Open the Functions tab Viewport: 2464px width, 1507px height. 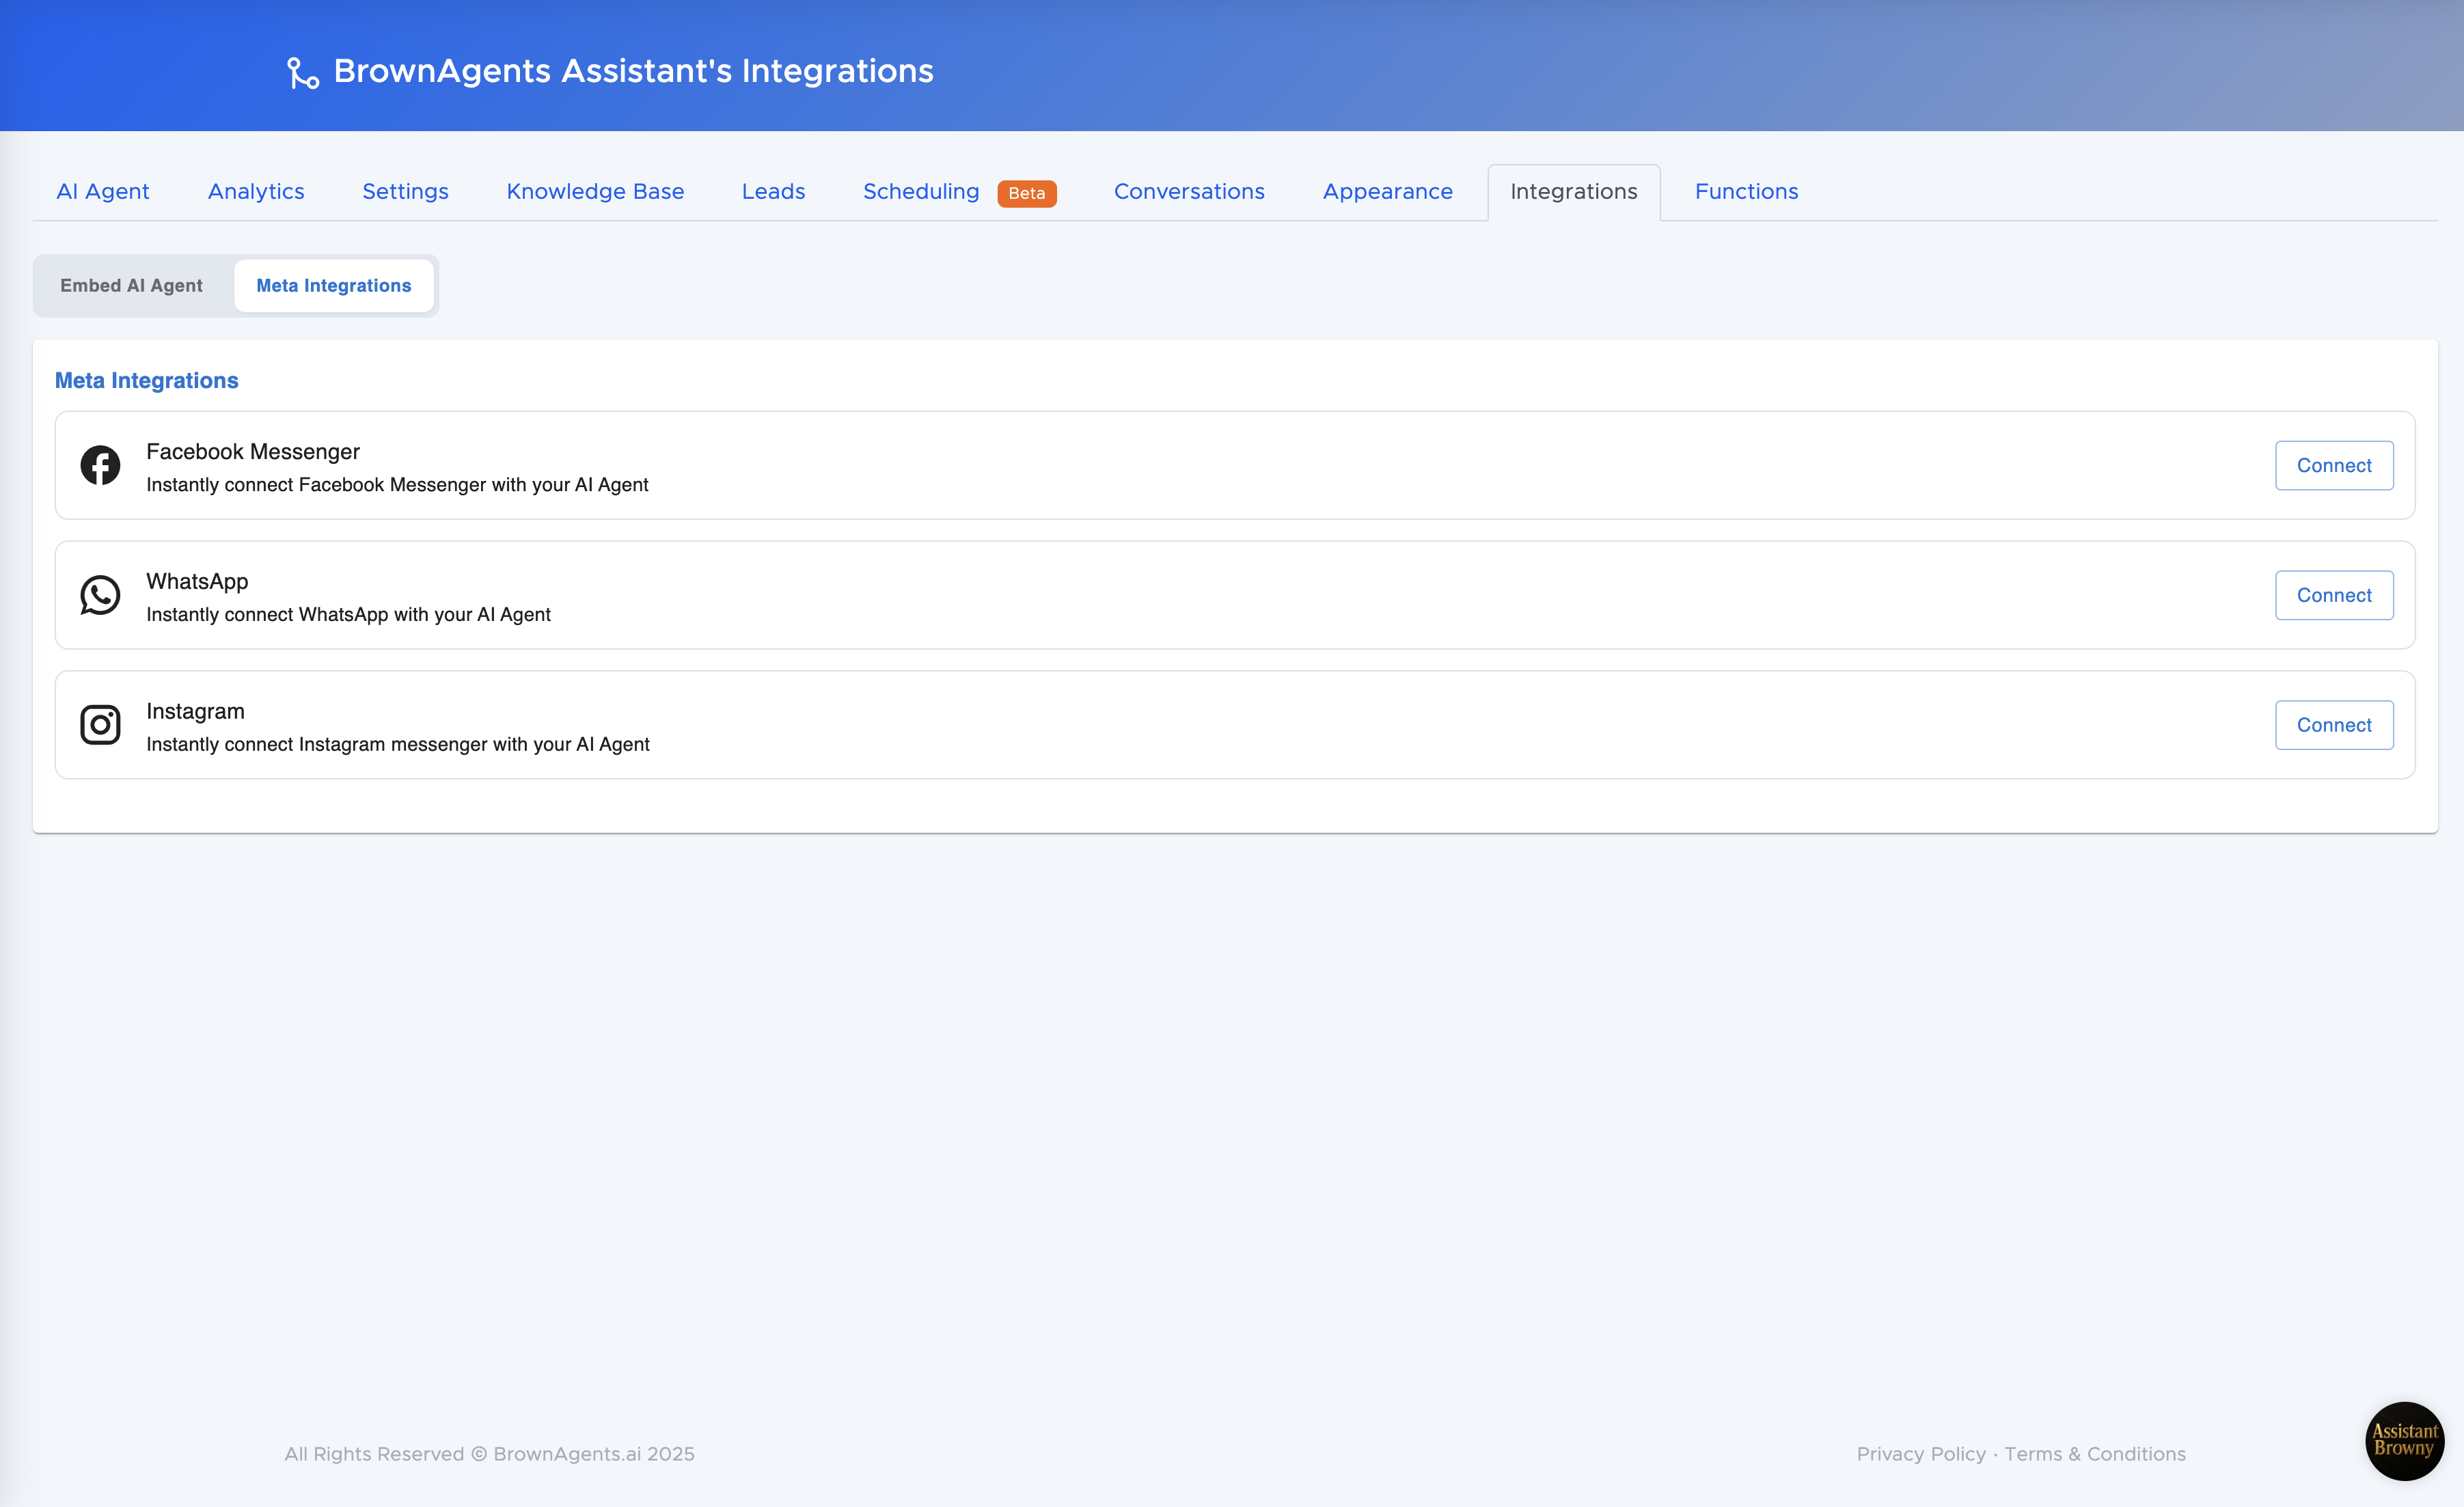1746,192
